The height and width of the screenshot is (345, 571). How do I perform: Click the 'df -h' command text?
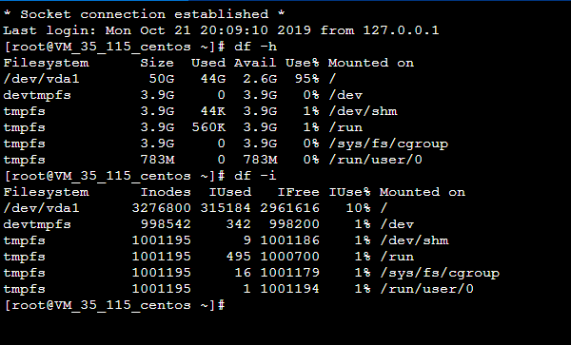click(256, 47)
